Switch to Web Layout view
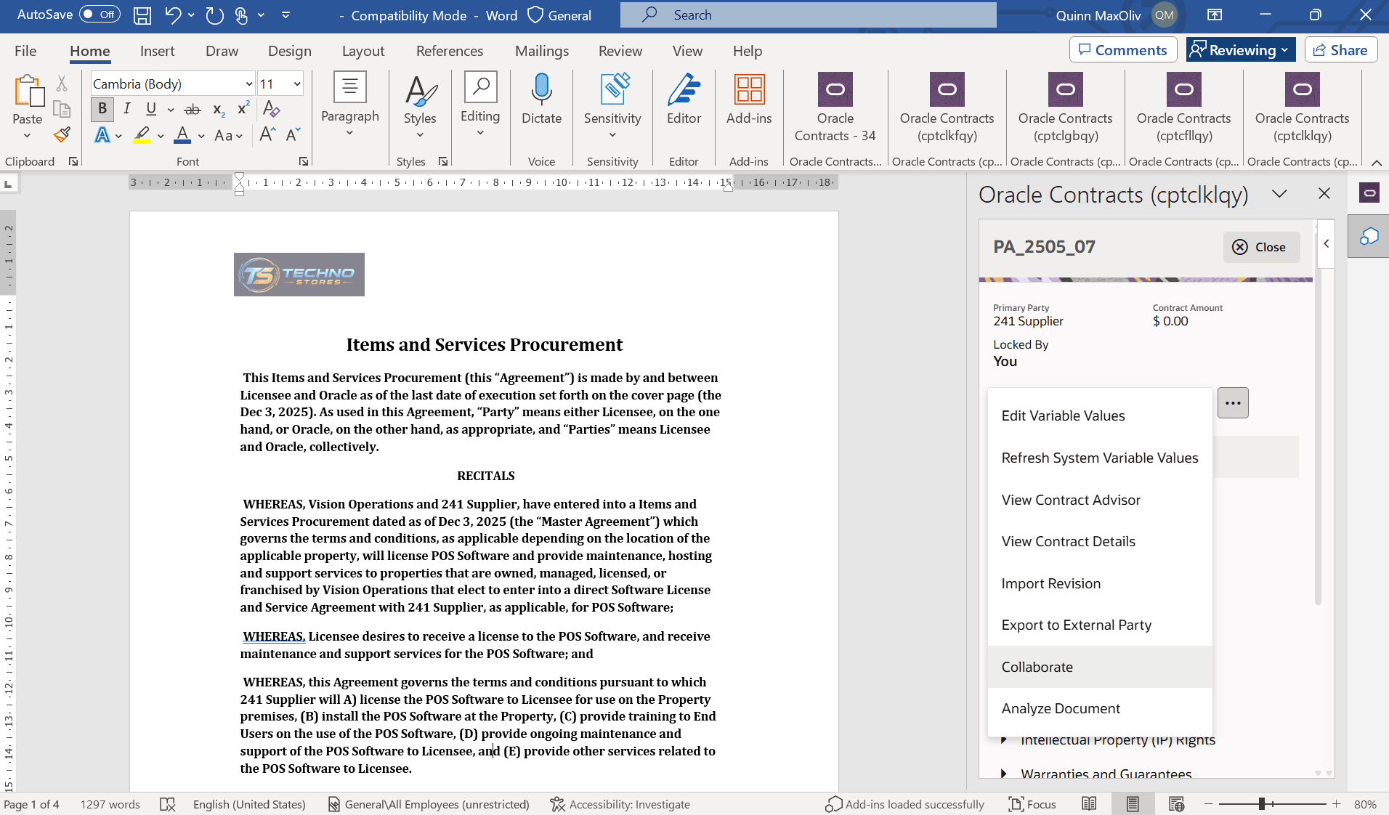The image size is (1389, 815). (x=1177, y=804)
